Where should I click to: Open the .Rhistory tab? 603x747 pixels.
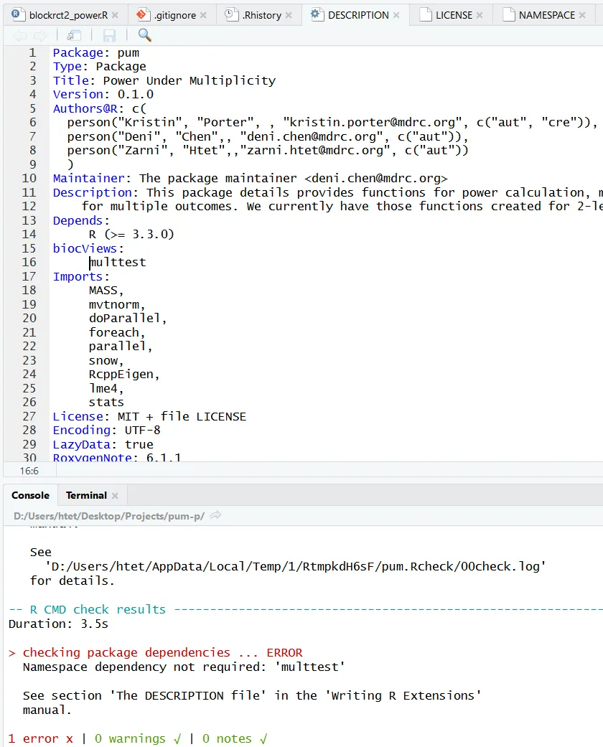point(262,15)
